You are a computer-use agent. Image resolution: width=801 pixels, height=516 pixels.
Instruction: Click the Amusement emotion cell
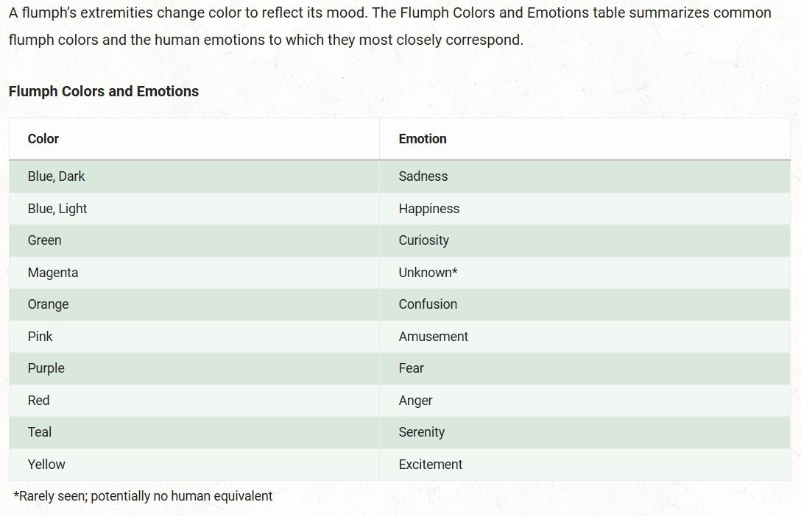[585, 337]
